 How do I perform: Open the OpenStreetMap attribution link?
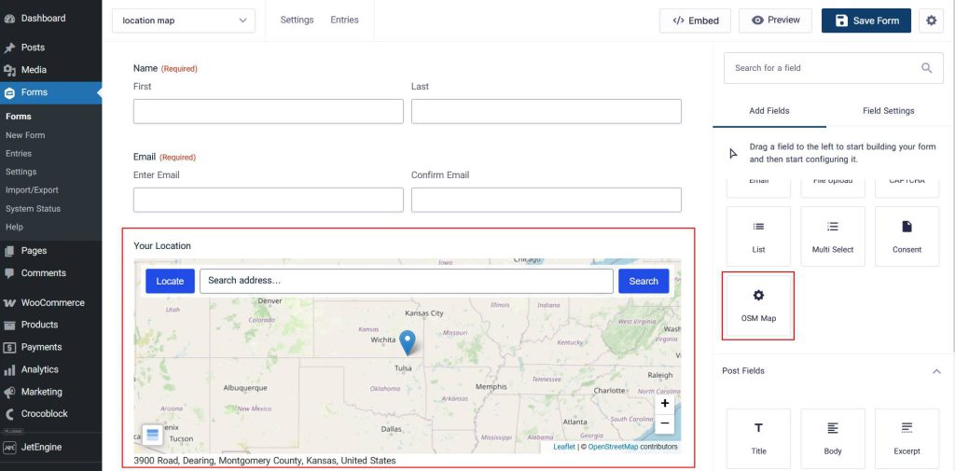[x=614, y=448]
